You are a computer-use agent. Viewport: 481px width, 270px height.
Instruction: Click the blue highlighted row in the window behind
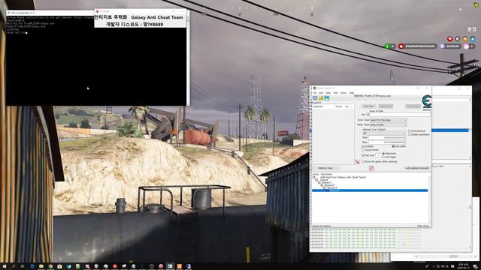450,130
